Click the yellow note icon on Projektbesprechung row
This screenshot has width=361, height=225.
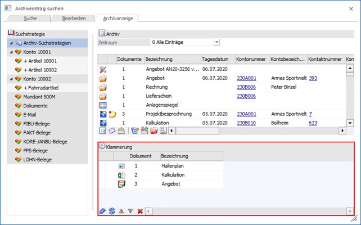(111, 114)
